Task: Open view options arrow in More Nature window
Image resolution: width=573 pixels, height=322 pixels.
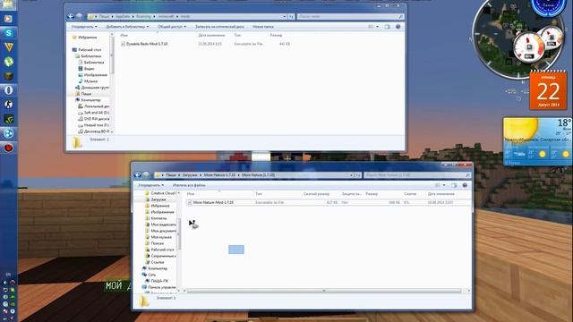Action: tap(444, 185)
